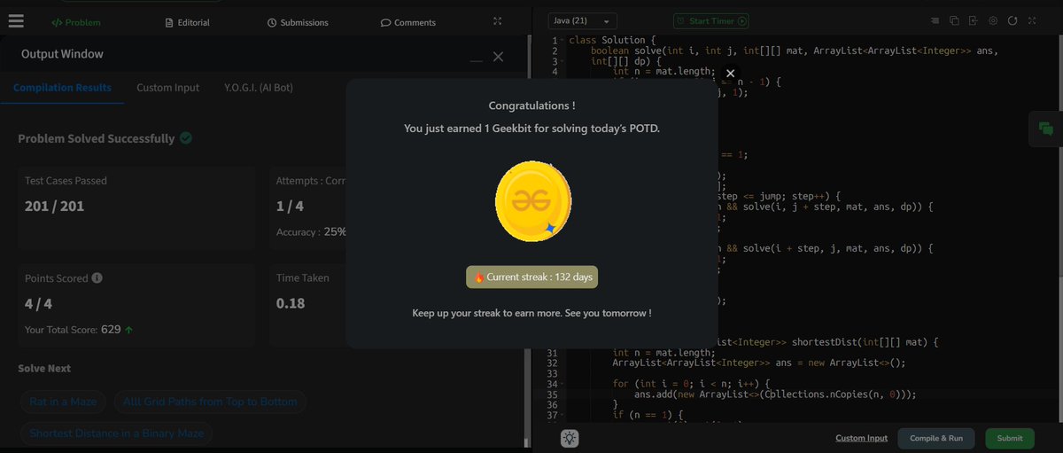Screen dimensions: 1063x453
Task: Open editor settings gear
Action: click(993, 20)
